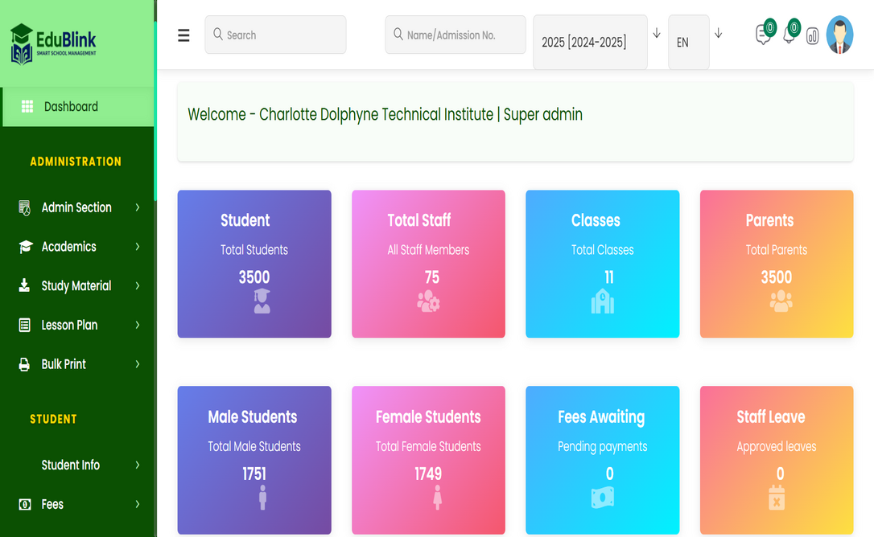
Task: Open the Staff Leave card
Action: point(776,460)
